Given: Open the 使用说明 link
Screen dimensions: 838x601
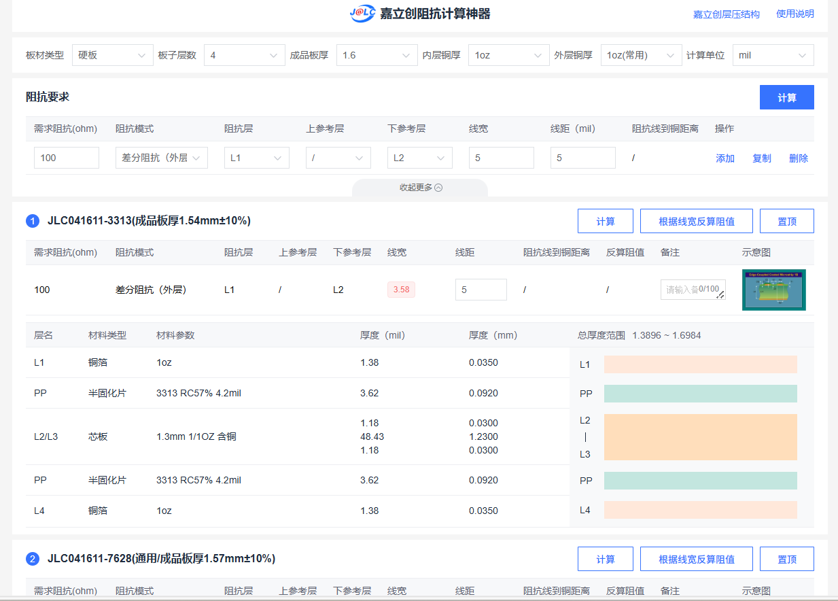Looking at the screenshot, I should 795,14.
